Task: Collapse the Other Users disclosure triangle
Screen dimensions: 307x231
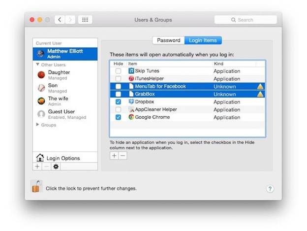Action: coord(37,65)
